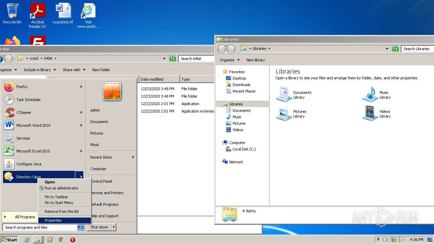Open All Programs list
Screen dimensions: 434x244
20,217
